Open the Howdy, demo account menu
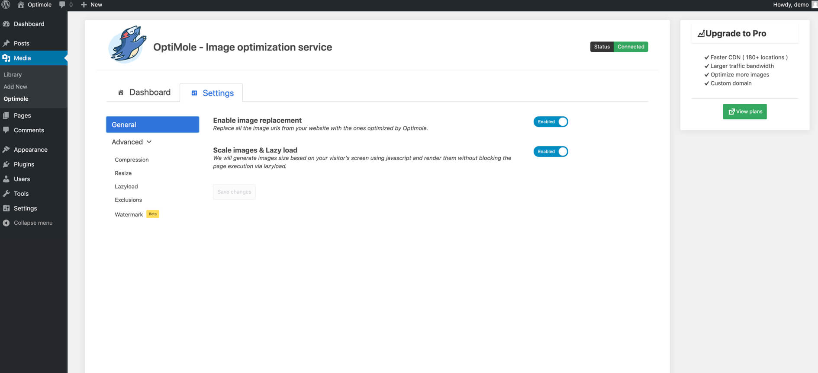 tap(795, 5)
